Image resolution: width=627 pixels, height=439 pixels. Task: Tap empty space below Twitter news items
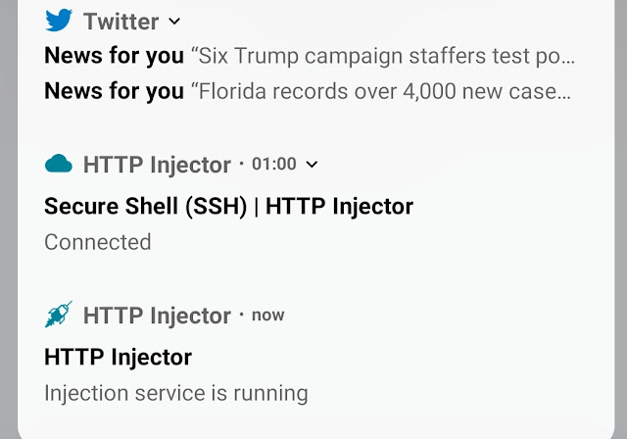click(x=315, y=122)
